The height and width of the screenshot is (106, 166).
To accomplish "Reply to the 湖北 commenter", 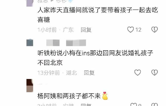I will 89,73.
